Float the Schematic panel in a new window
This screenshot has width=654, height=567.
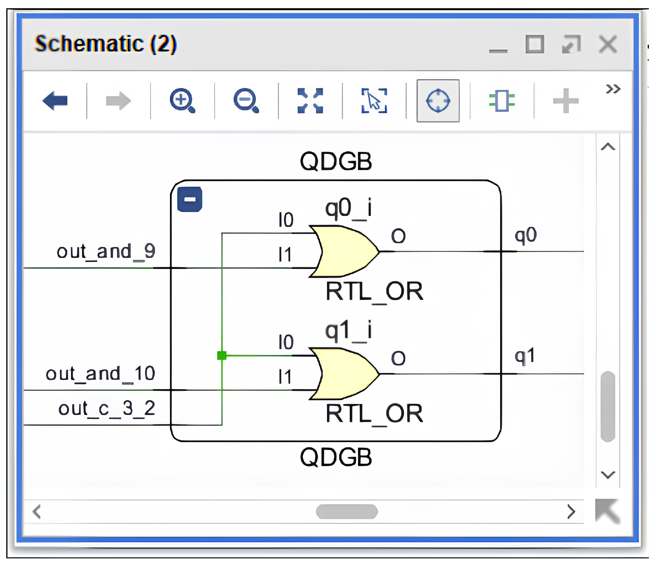coord(571,44)
